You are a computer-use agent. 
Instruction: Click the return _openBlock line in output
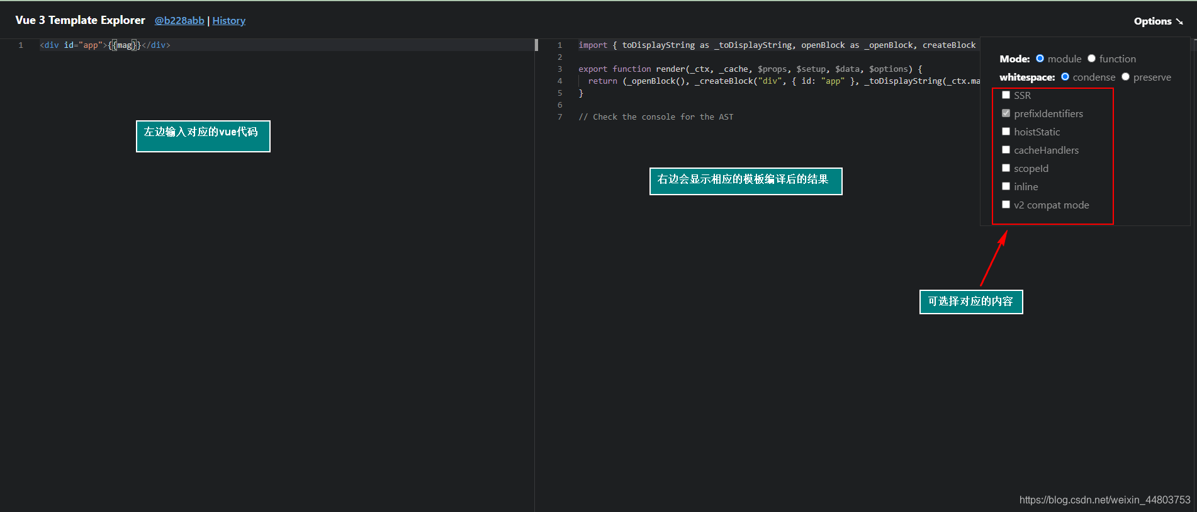coord(784,81)
